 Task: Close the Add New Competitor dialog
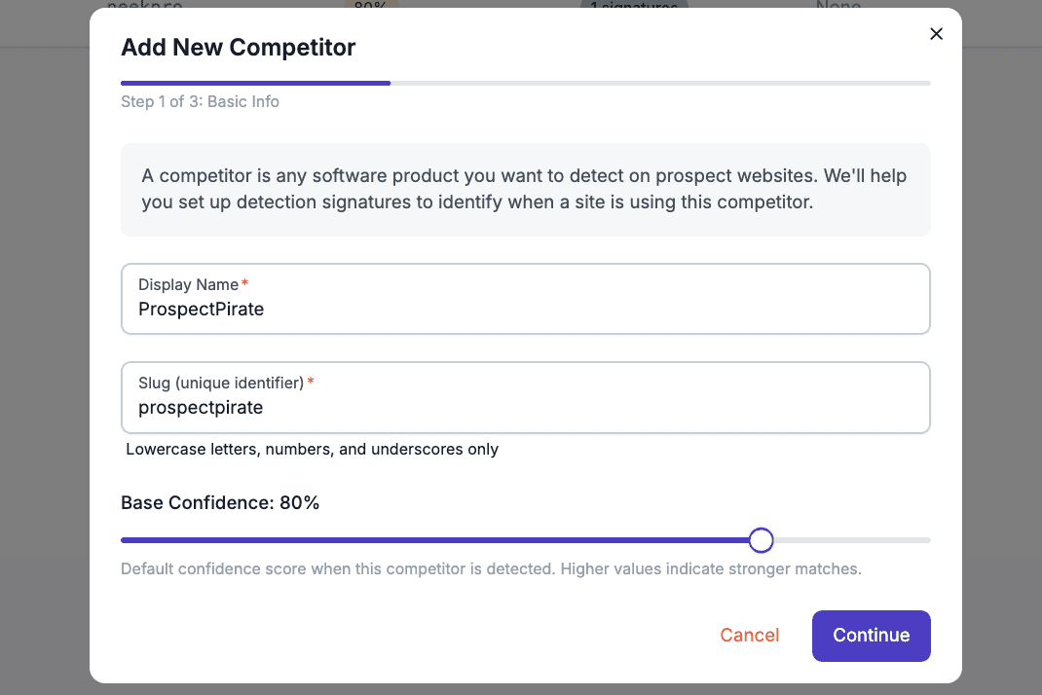tap(936, 33)
